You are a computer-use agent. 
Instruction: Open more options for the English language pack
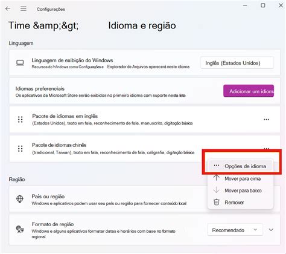[267, 120]
